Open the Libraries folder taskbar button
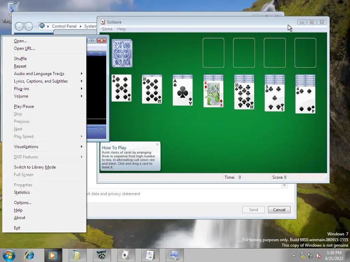Screen dimensions: 350x262 [x=77, y=255]
